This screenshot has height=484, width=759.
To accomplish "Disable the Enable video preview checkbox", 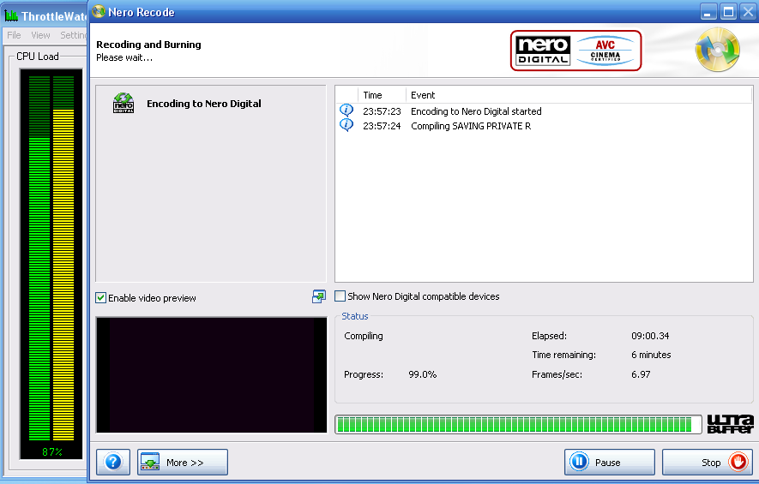I will pos(100,298).
